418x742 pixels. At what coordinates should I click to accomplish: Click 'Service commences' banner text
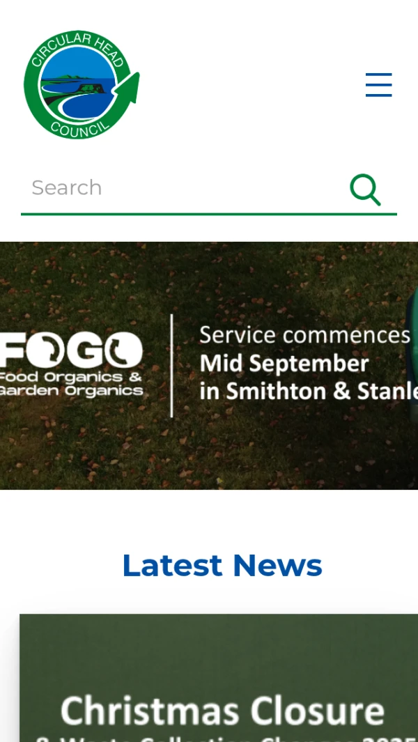(x=305, y=335)
